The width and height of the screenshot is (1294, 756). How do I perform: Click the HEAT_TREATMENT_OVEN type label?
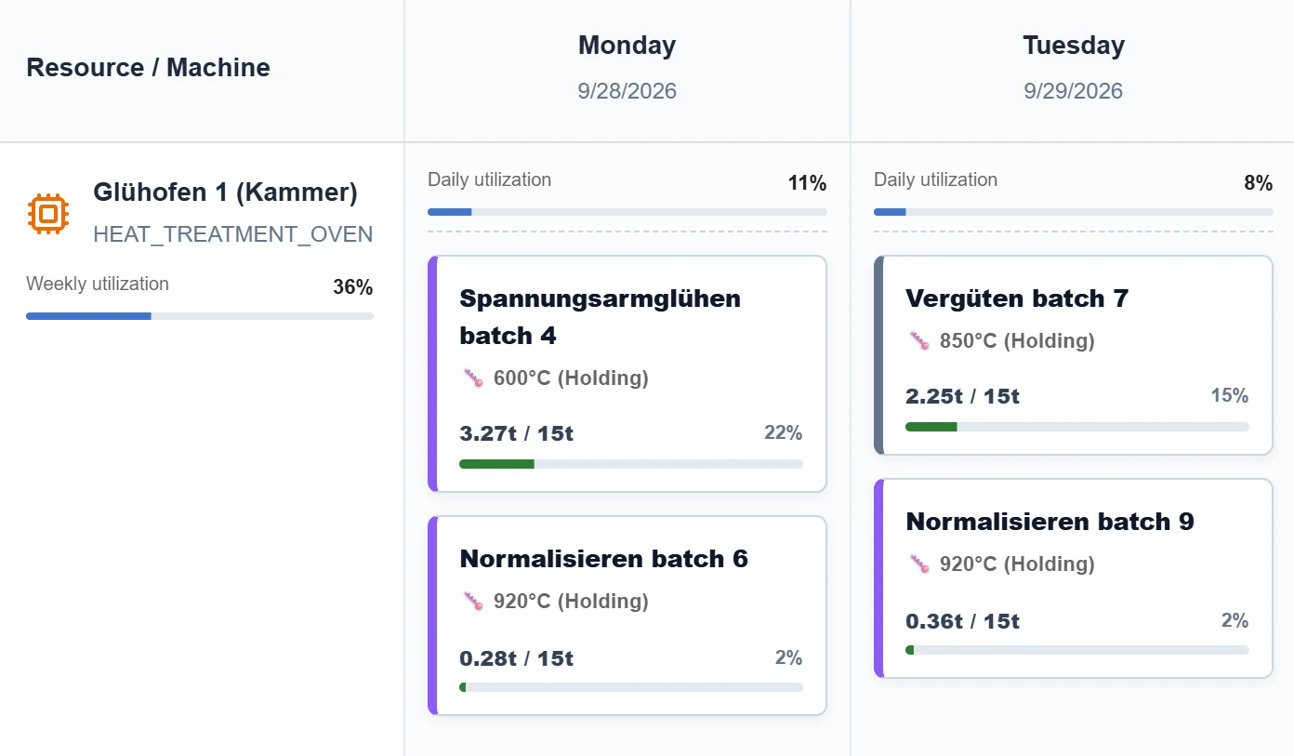233,234
